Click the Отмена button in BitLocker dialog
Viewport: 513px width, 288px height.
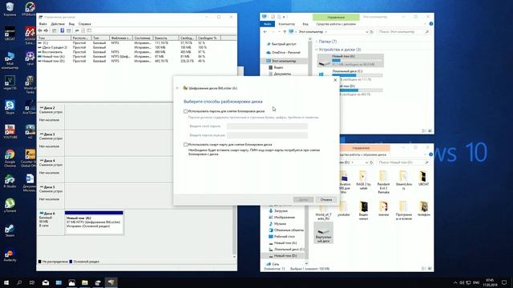pyautogui.click(x=326, y=199)
